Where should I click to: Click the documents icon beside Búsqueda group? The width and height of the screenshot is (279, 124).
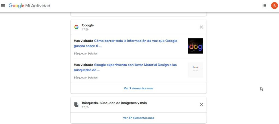76,105
